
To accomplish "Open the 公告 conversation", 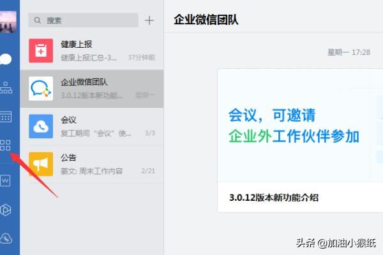I will 92,164.
